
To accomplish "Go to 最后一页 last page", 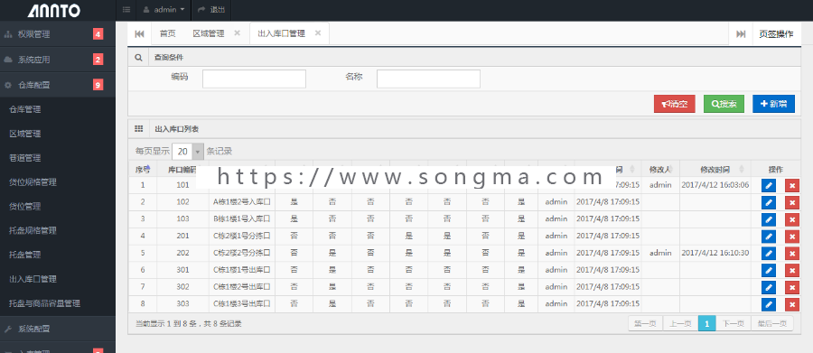I will click(772, 323).
